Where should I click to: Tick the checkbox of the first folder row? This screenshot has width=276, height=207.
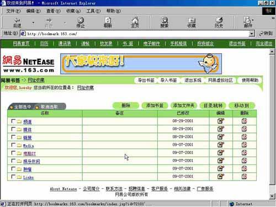(13, 121)
